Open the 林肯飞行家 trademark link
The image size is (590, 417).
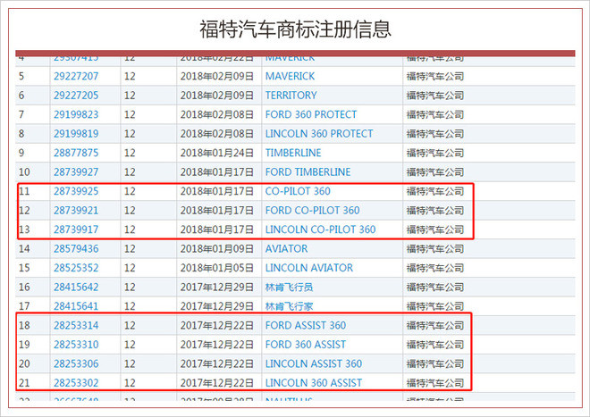coord(289,306)
